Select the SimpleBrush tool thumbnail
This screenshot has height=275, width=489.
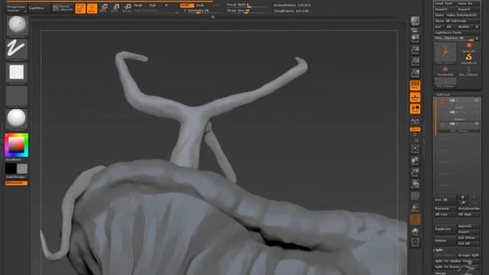tap(468, 59)
